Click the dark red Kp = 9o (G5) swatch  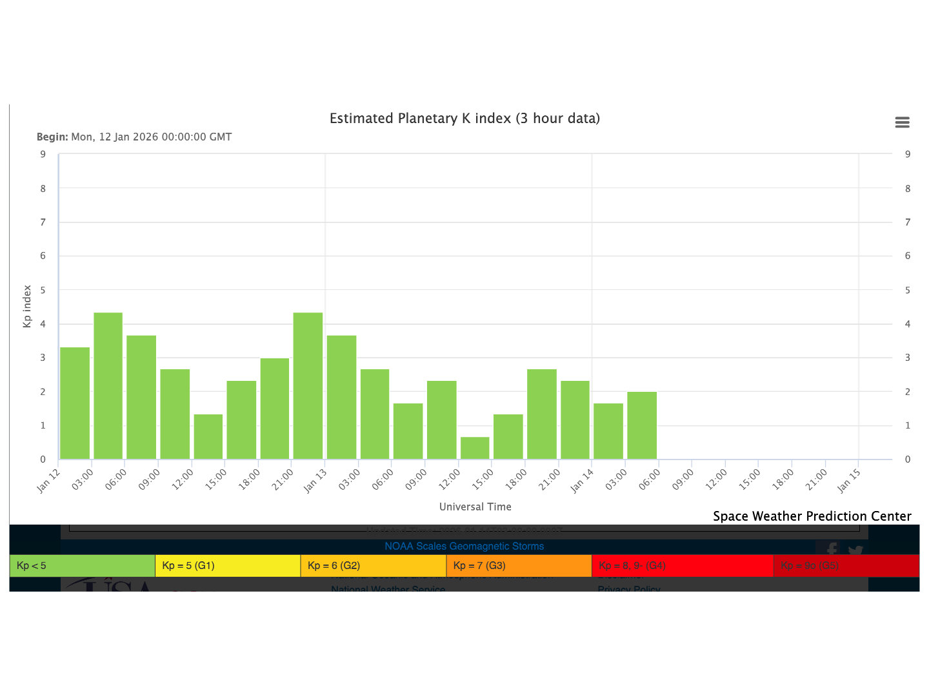pyautogui.click(x=846, y=566)
